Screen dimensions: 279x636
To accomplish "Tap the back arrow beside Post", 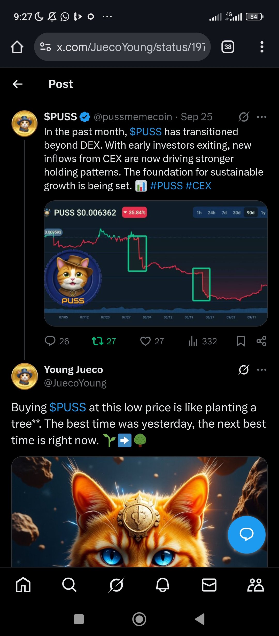I will [18, 84].
